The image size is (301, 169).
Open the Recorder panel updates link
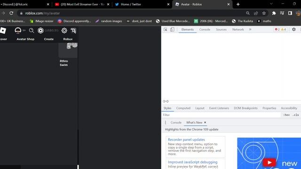click(186, 139)
